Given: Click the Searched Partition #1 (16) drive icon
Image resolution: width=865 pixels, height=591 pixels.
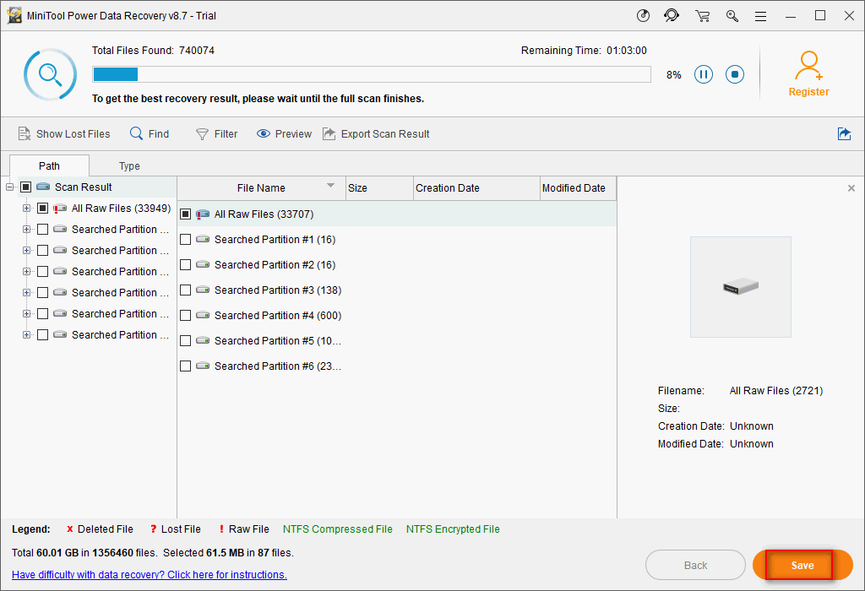Looking at the screenshot, I should pyautogui.click(x=203, y=239).
